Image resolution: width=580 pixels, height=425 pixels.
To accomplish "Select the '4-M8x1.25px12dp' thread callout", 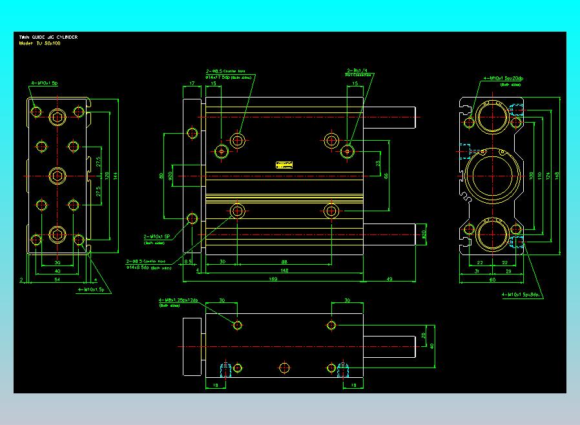I will coord(178,300).
